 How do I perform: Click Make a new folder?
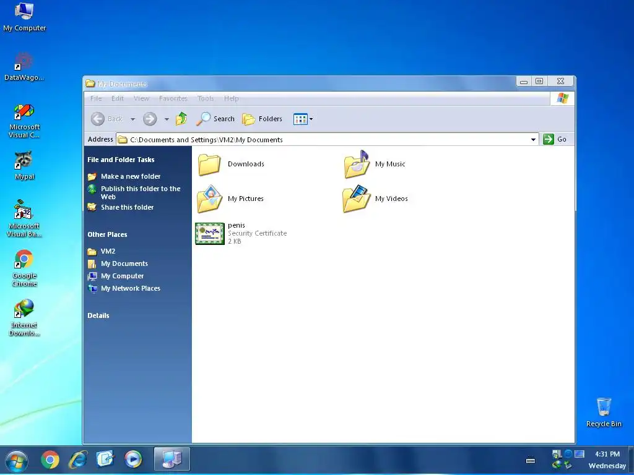coord(131,176)
